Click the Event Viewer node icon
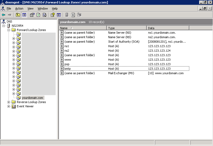 (x=14, y=107)
